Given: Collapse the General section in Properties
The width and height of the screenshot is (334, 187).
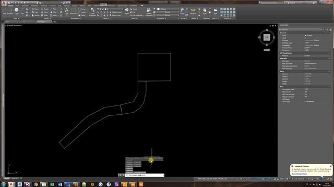Looking at the screenshot, I should (x=329, y=33).
